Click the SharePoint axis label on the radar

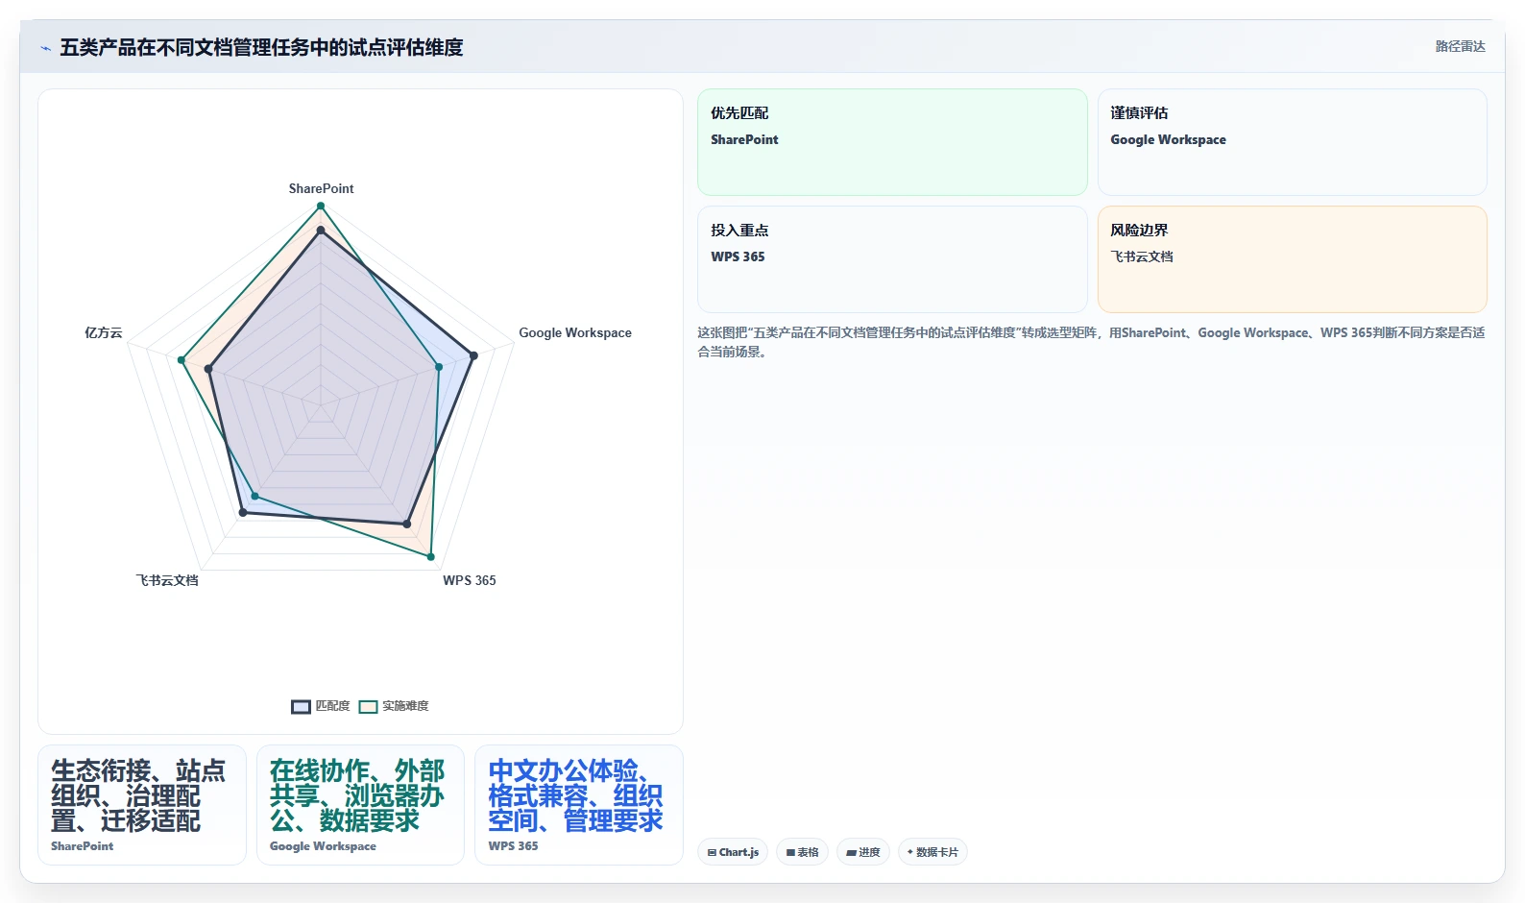(x=321, y=188)
